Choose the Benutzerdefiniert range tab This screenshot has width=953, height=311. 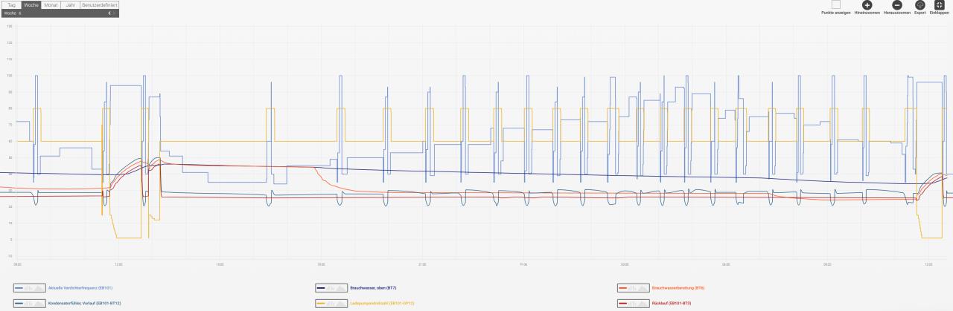tap(99, 4)
